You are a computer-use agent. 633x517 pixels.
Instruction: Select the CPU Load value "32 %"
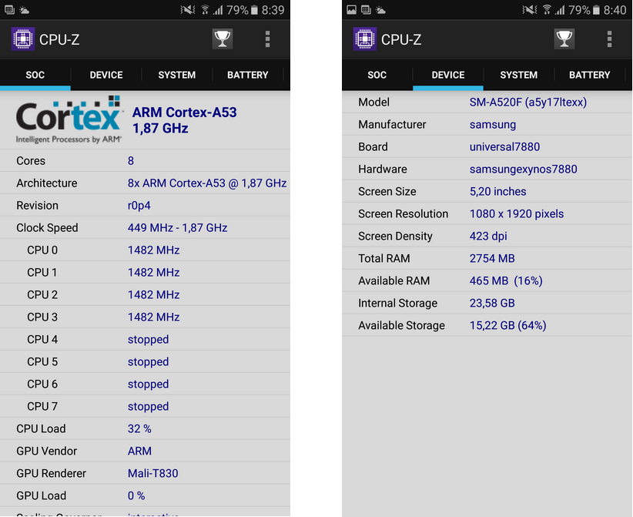(x=139, y=428)
